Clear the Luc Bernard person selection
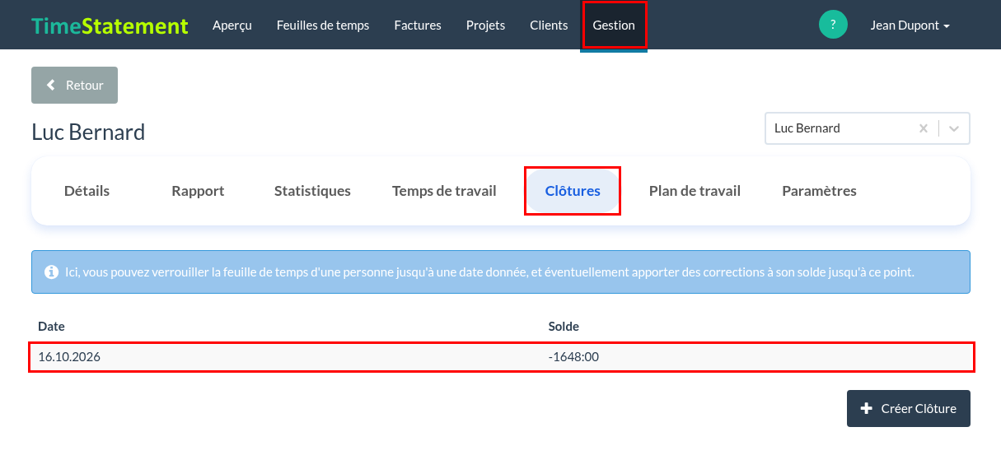The height and width of the screenshot is (455, 1001). pyautogui.click(x=924, y=128)
